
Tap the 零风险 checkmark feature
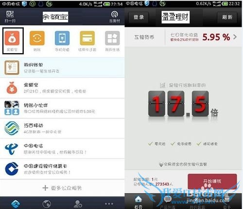pos(157,144)
